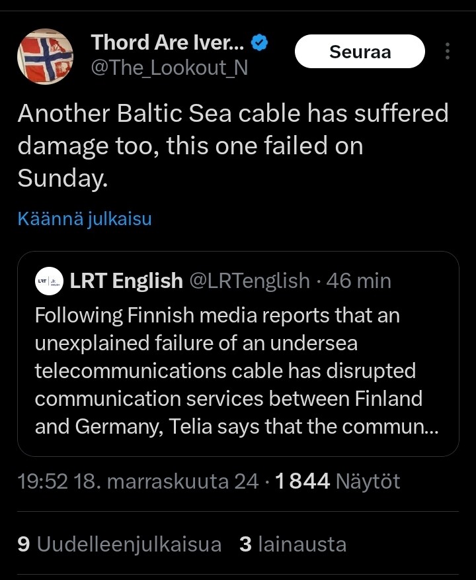Click the 46 min quoted timestamp
Image resolution: width=476 pixels, height=580 pixels.
point(359,281)
